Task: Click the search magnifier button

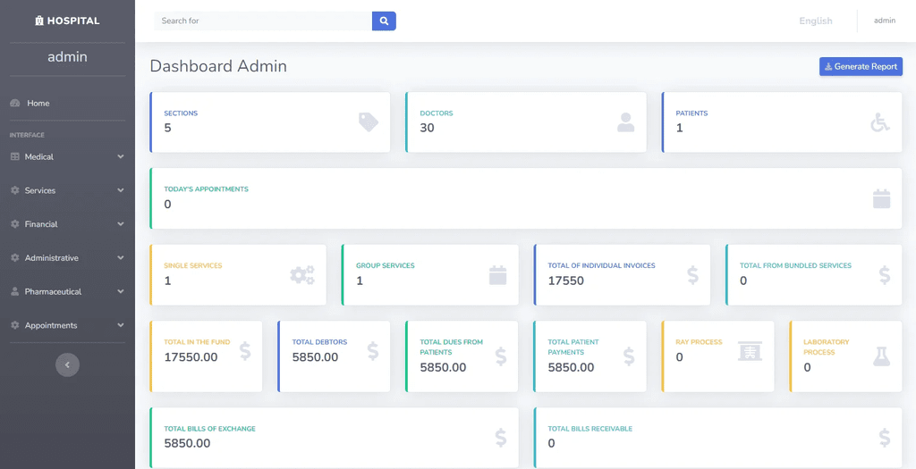Action: [x=384, y=21]
